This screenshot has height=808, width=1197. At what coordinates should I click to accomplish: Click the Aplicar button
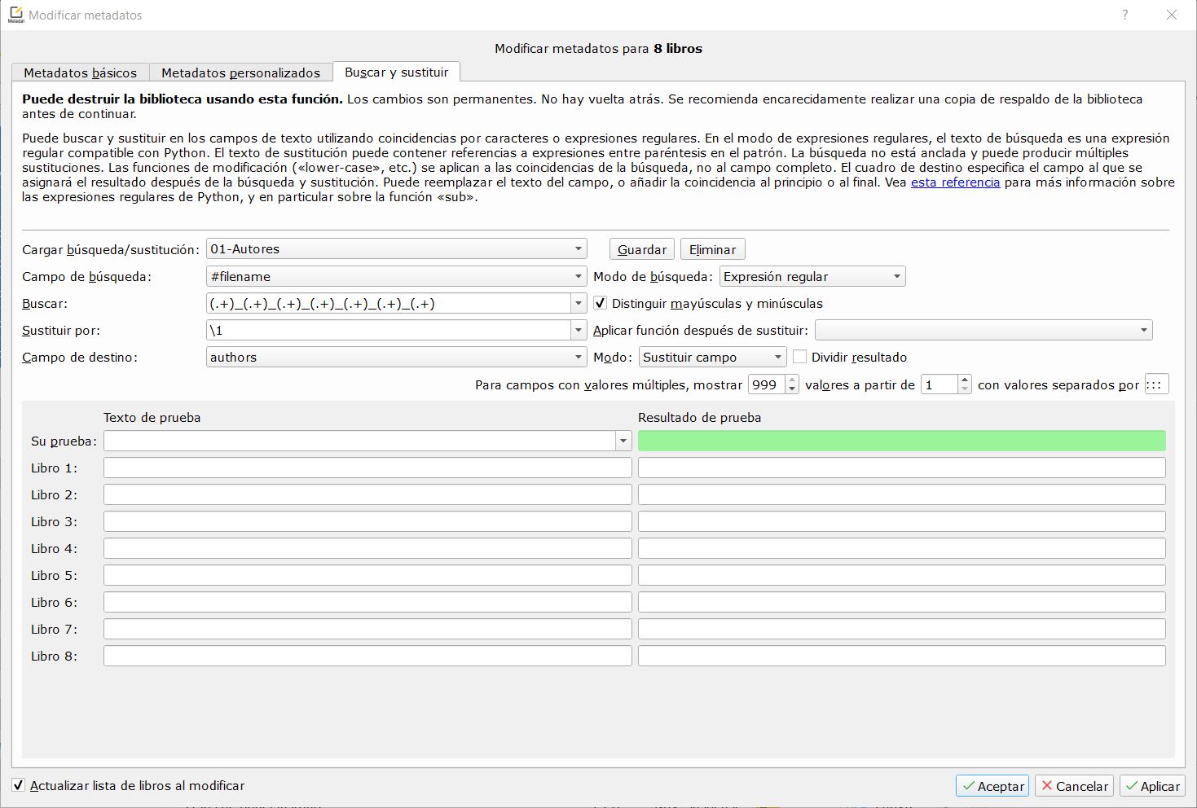click(x=1152, y=786)
